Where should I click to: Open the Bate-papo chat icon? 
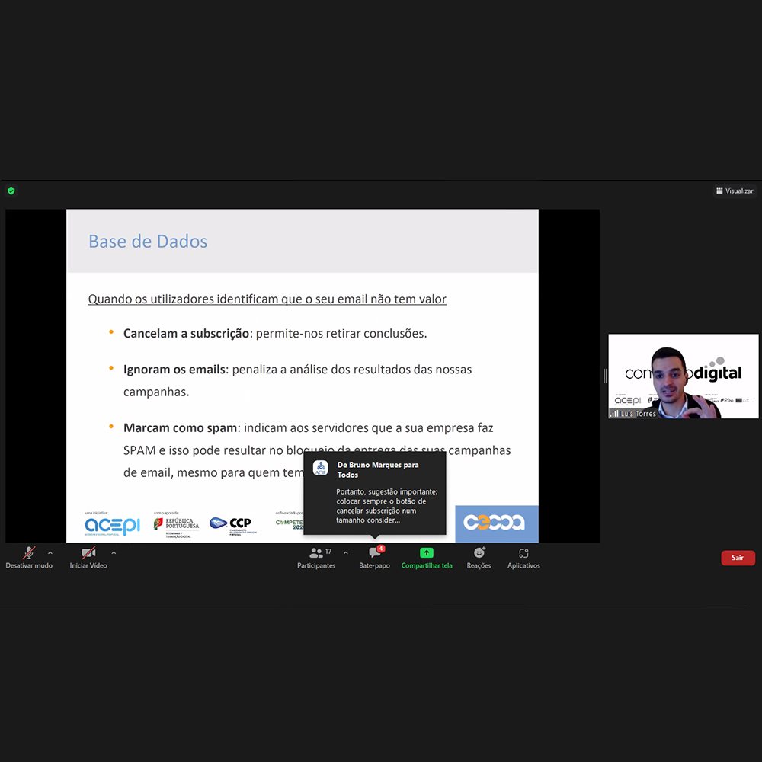click(x=374, y=553)
